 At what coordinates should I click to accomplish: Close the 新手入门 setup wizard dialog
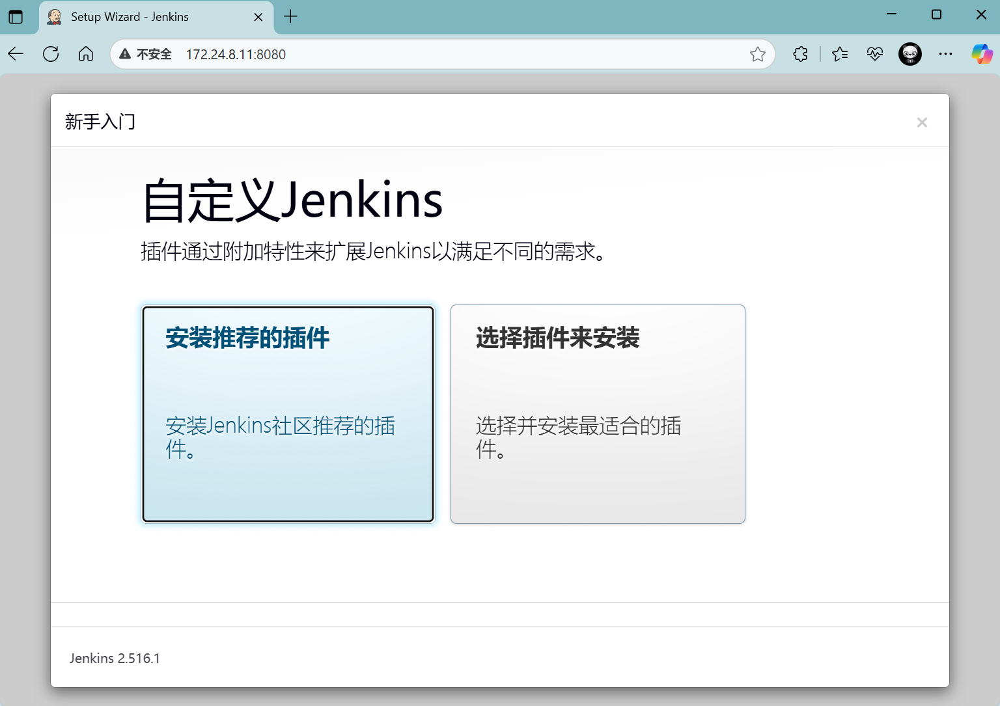pos(921,122)
